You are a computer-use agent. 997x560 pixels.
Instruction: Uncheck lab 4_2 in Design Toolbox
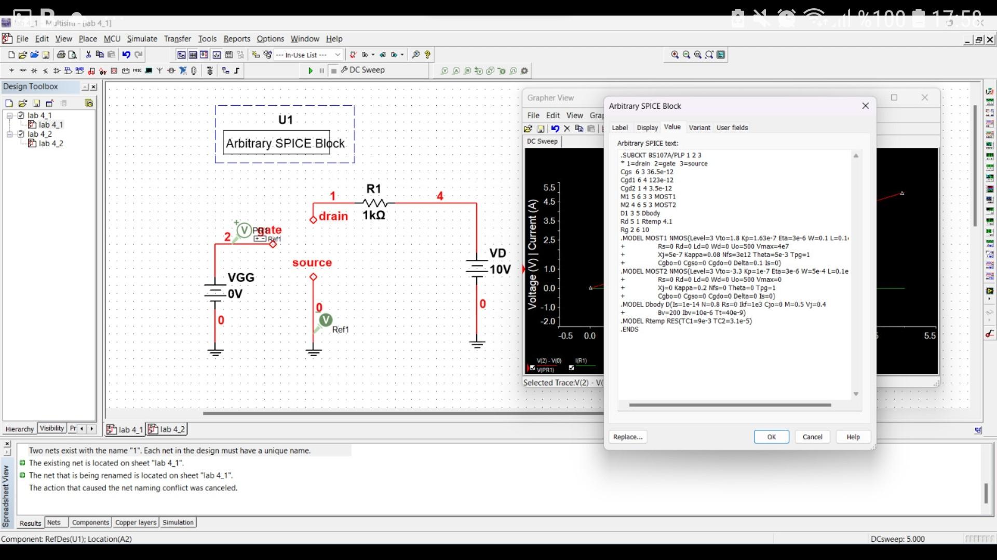pyautogui.click(x=21, y=134)
